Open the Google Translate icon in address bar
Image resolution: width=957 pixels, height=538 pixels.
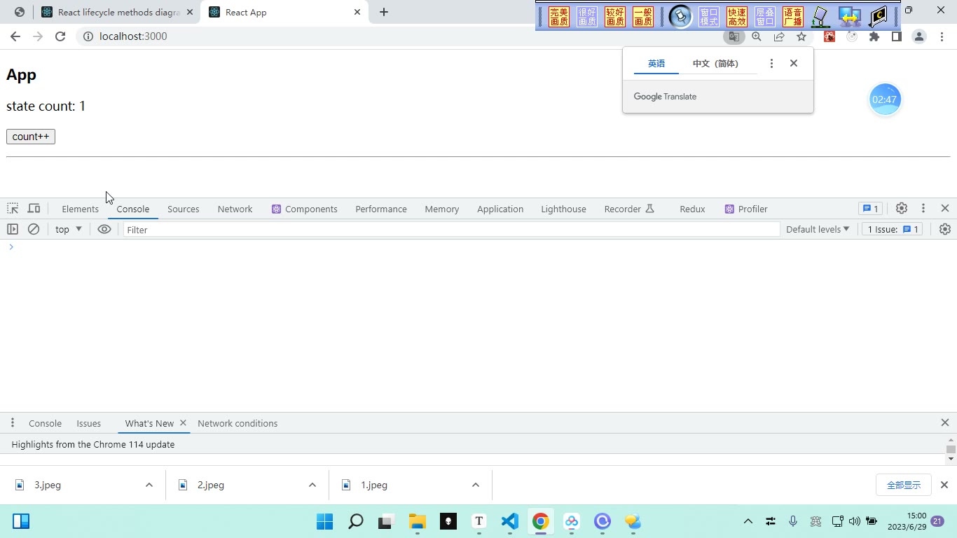[x=734, y=36]
